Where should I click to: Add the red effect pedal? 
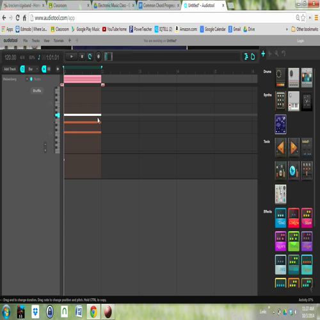(294, 218)
